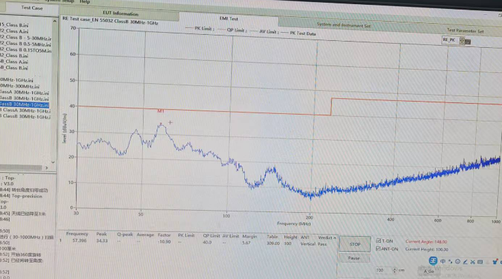
Task: Open the soft keyboard icon in IME bar
Action: [480, 262]
